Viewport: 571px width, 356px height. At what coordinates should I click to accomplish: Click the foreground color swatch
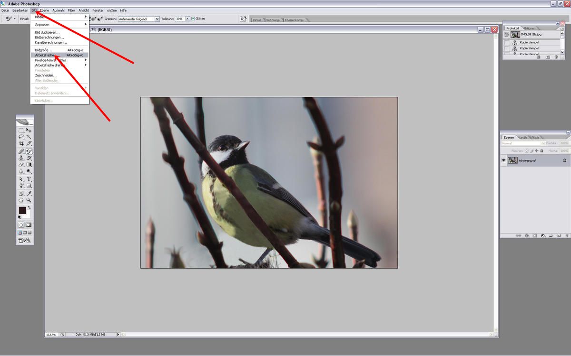(22, 210)
